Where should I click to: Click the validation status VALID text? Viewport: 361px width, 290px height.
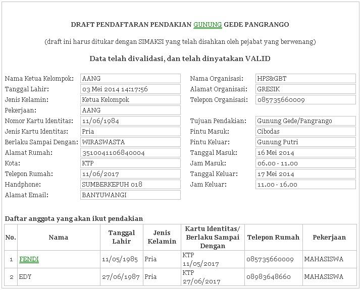180,59
